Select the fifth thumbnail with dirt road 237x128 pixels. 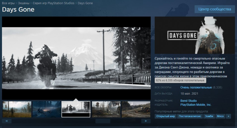click(136, 109)
